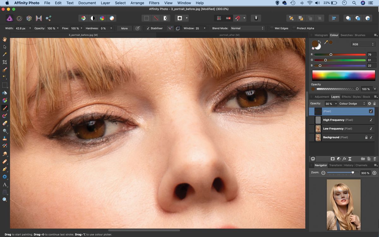This screenshot has width=379, height=237.
Task: Click the More button for brush settings
Action: click(124, 28)
